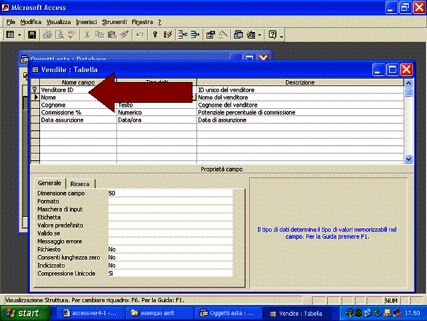The image size is (427, 321).
Task: Click the Build wand icon
Action: [x=223, y=35]
